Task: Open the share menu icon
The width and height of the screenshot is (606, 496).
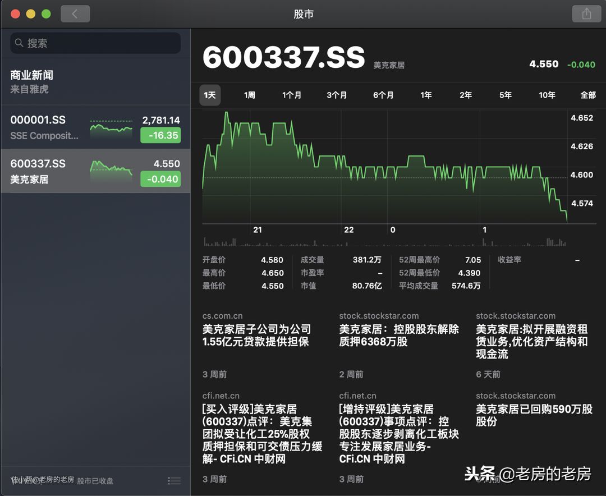Action: (586, 14)
